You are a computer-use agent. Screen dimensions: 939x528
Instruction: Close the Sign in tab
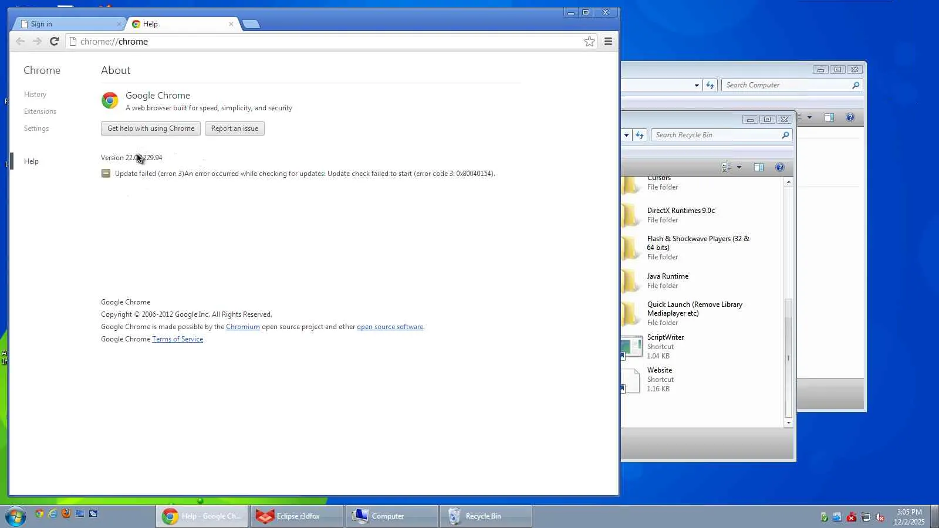point(119,24)
